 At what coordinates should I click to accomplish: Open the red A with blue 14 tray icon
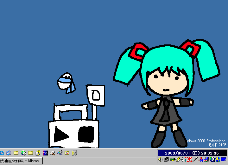[x=201, y=159]
